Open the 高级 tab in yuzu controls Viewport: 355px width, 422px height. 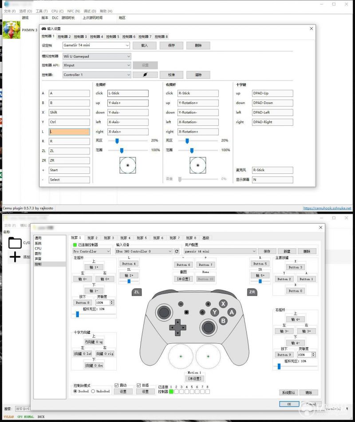(206, 238)
